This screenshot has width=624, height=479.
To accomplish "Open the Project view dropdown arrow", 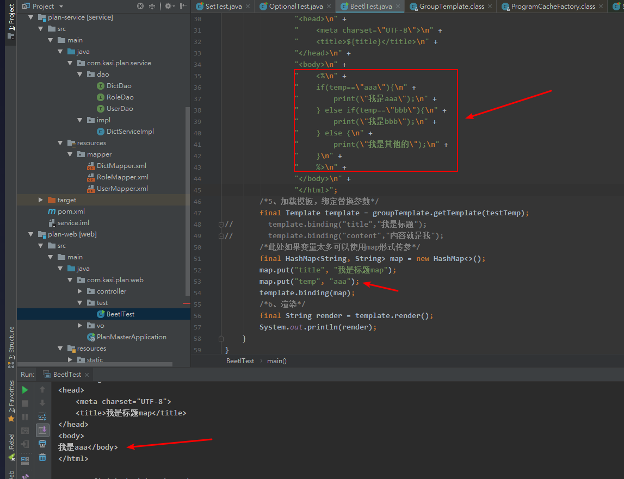I will pyautogui.click(x=61, y=7).
